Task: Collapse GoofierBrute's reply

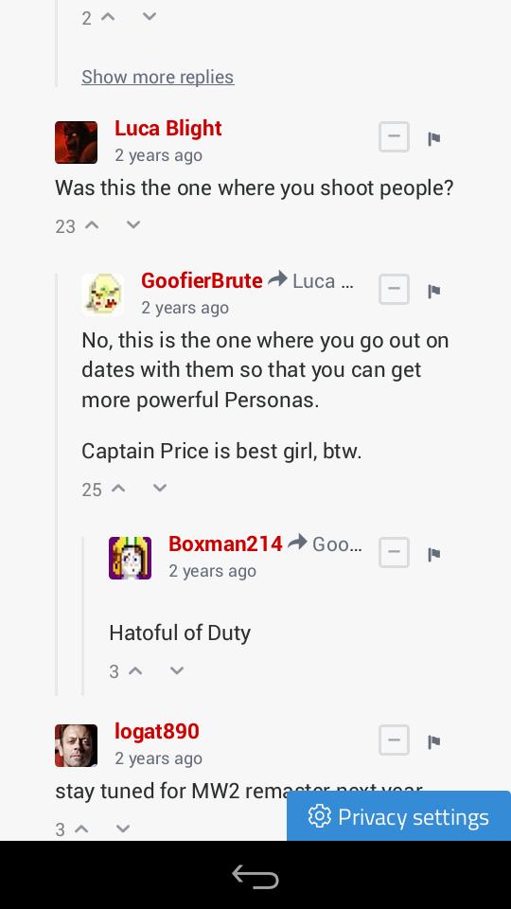Action: [394, 290]
